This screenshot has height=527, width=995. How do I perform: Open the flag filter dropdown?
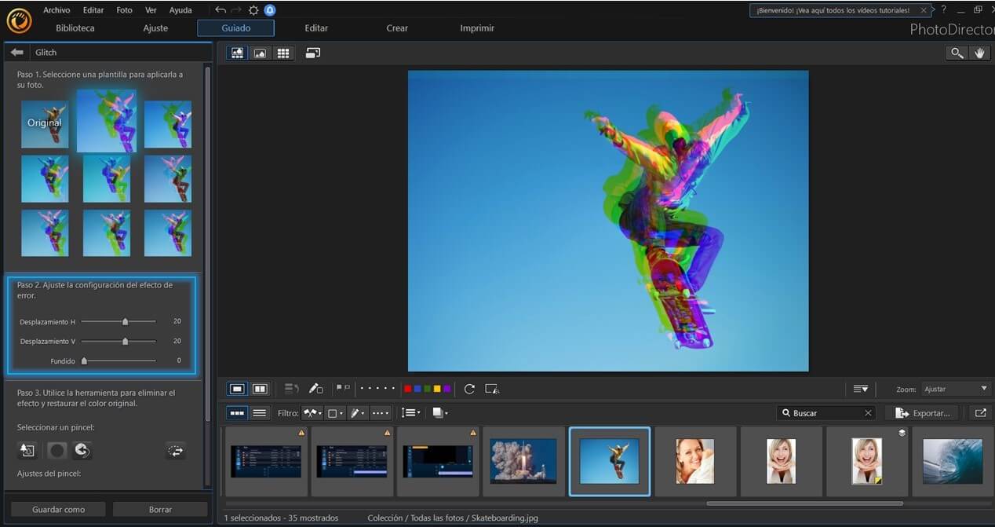click(312, 413)
